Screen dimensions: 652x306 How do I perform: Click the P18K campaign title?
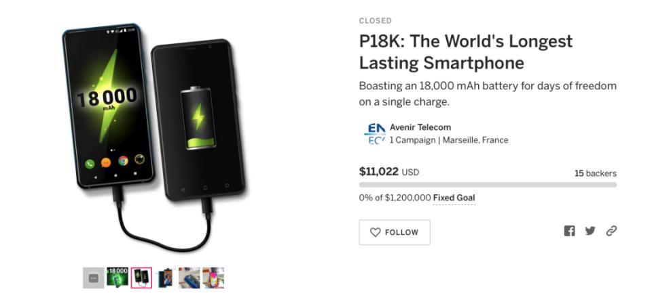pos(465,52)
